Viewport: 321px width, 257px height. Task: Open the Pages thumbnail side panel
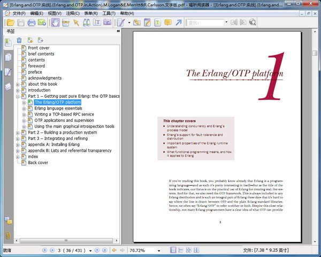pyautogui.click(x=8, y=57)
